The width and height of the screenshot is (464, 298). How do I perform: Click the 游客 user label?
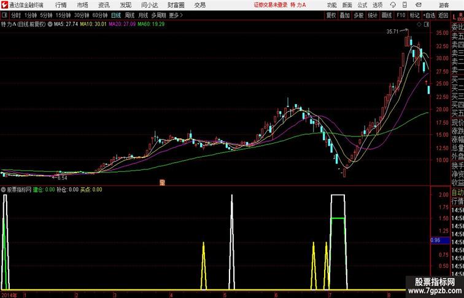(x=444, y=5)
